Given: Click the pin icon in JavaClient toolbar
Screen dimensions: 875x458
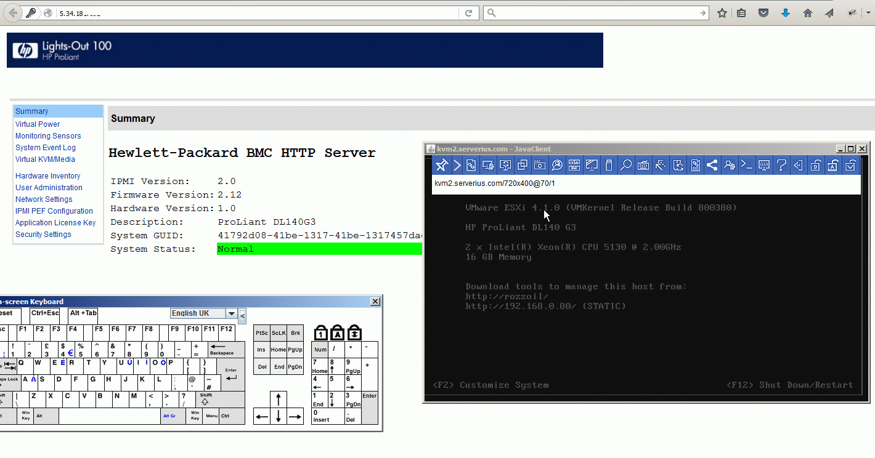Looking at the screenshot, I should [x=441, y=165].
